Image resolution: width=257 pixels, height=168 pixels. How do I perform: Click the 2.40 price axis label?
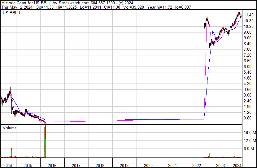click(247, 101)
